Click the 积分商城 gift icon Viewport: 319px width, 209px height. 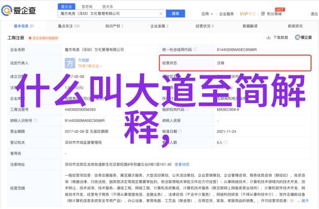pos(263,14)
